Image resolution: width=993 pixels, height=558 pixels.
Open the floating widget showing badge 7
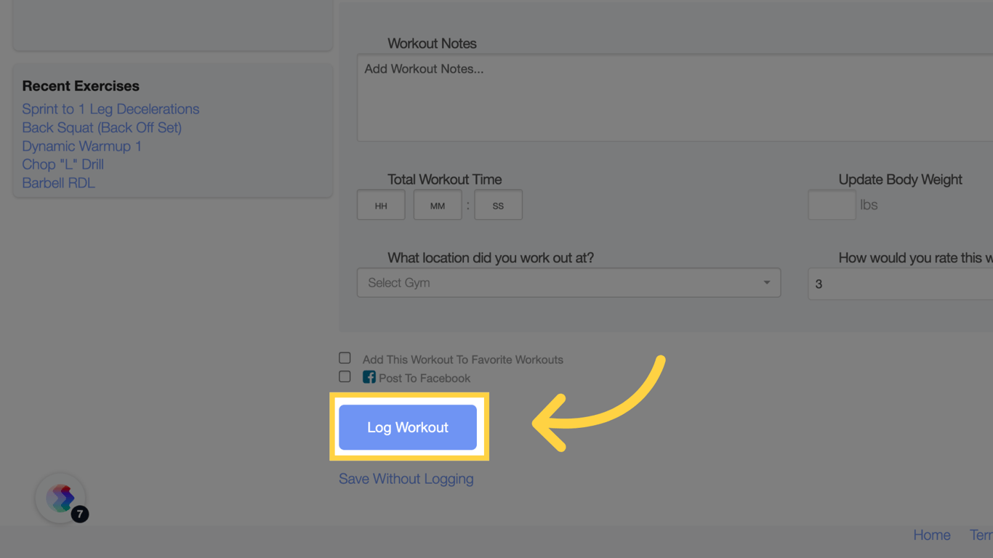60,497
